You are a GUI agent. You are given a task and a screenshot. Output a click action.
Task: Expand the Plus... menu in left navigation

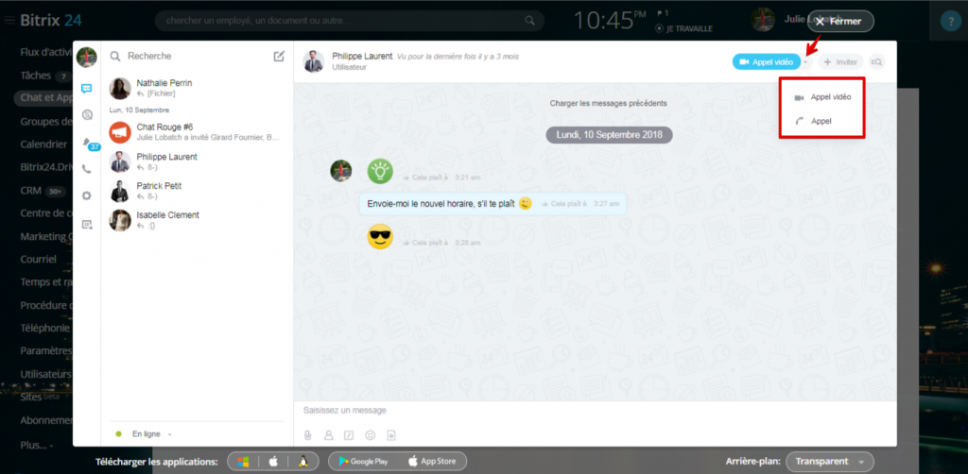coord(37,445)
